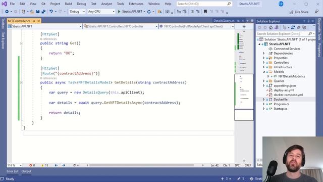Expand the Dependencies node

click(263, 53)
